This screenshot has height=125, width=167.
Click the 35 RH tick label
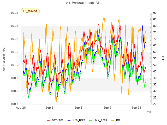155,84
